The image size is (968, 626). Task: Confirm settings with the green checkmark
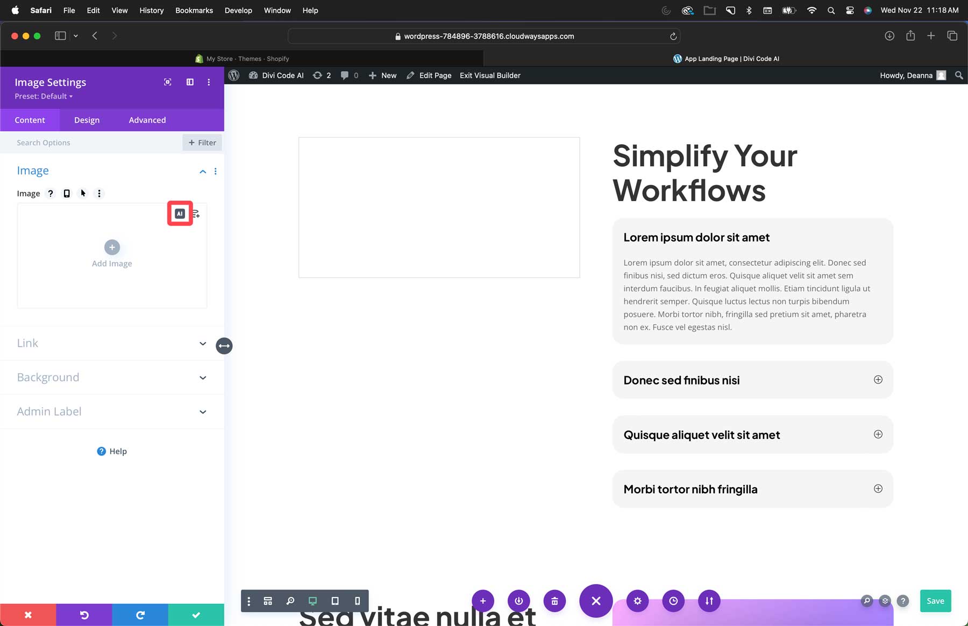(x=196, y=615)
